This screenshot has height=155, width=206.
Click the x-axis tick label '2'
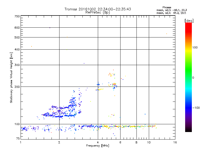[59, 142]
